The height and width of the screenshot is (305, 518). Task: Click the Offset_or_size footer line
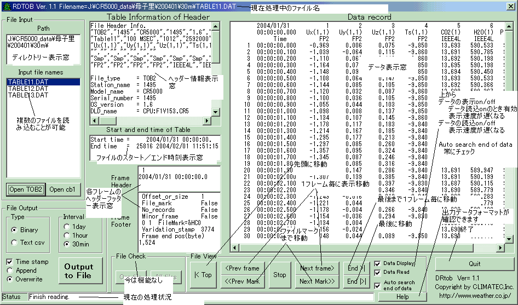click(x=173, y=196)
